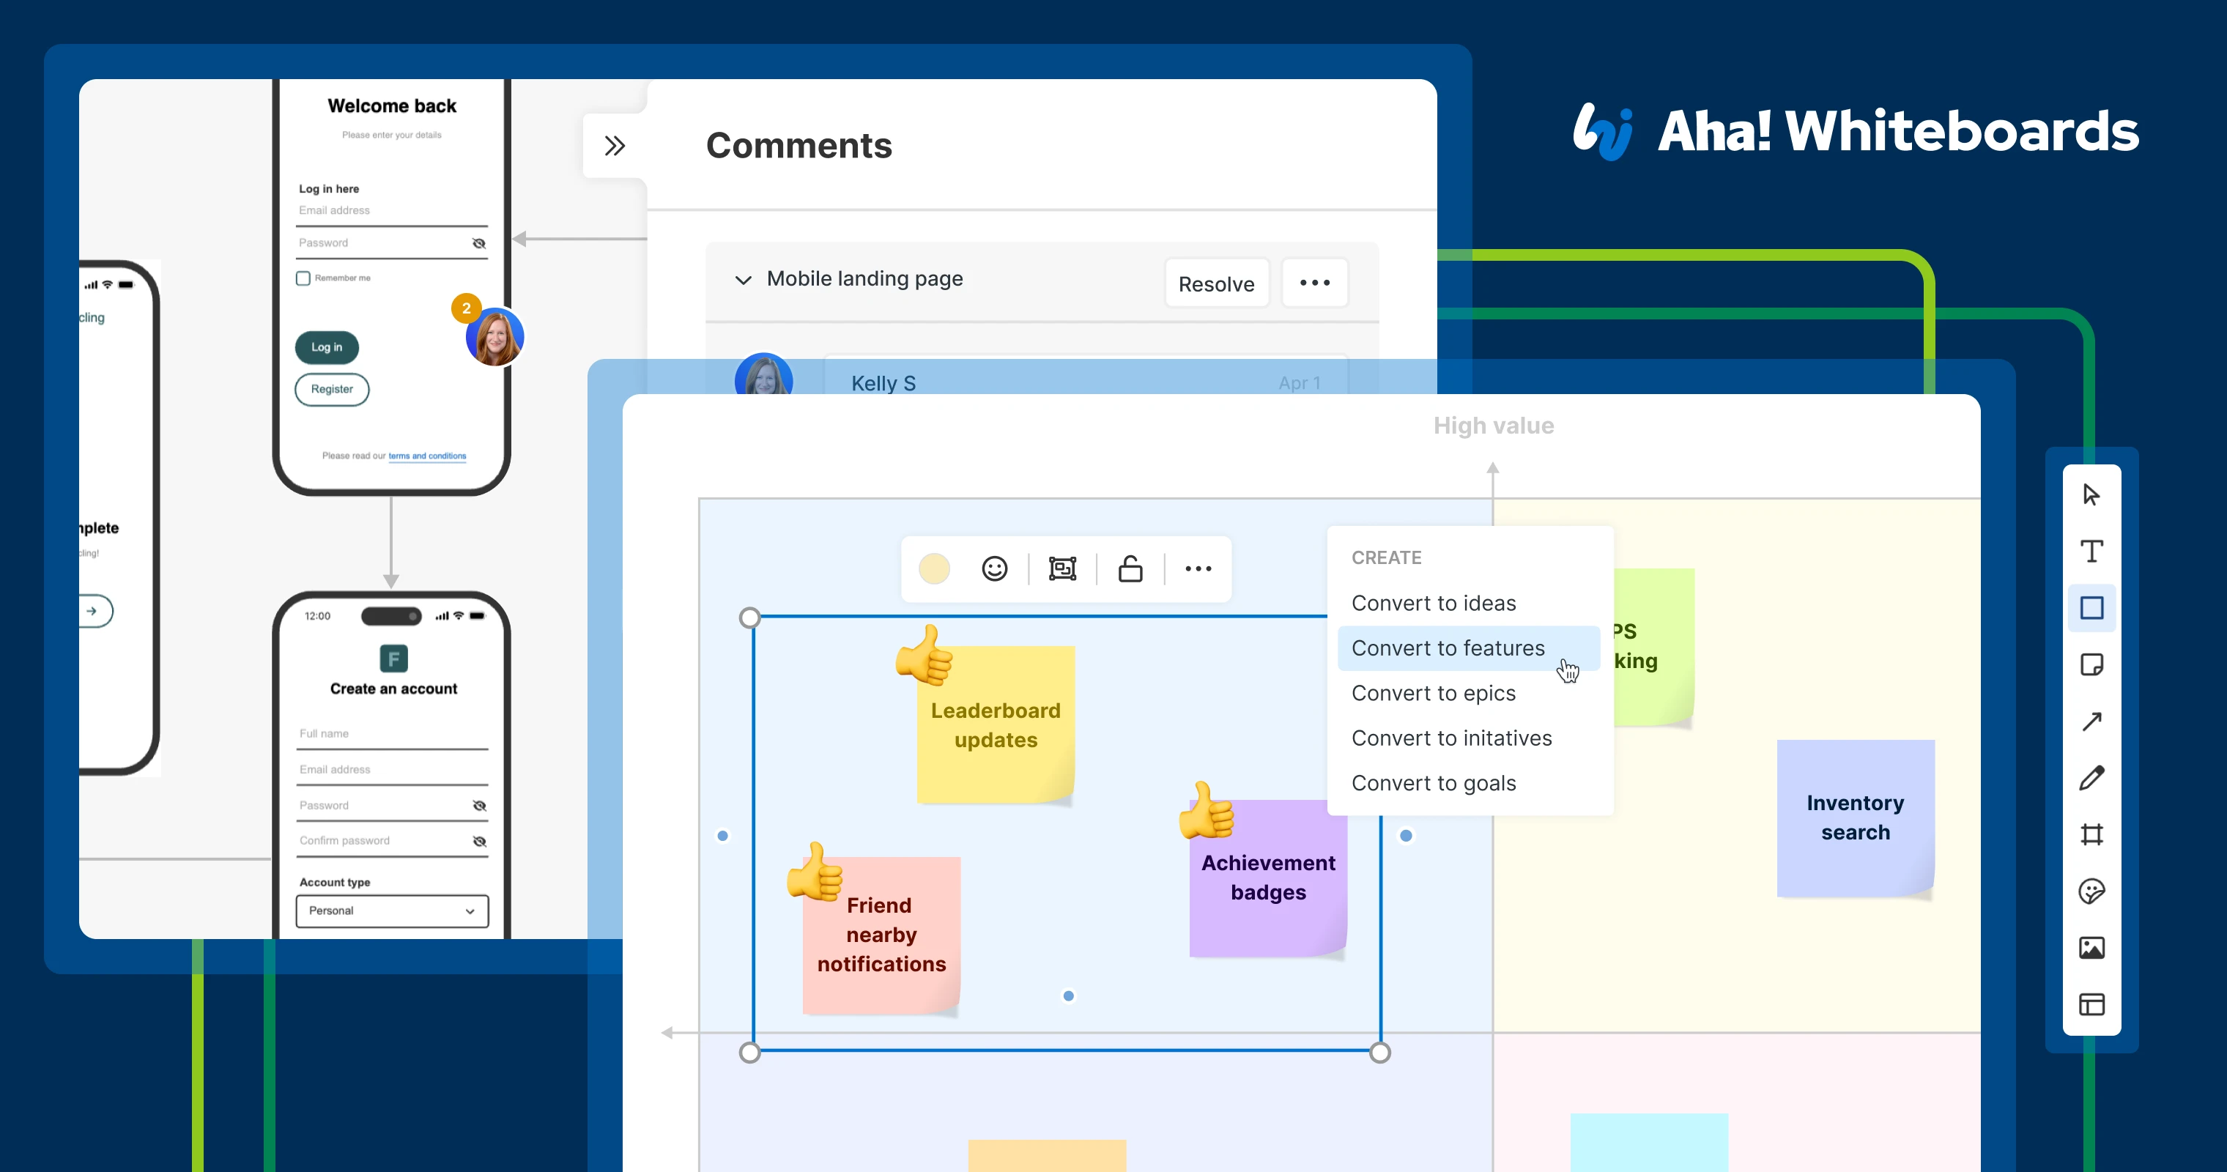Select the Pen drawing tool
The image size is (2227, 1172).
pyautogui.click(x=2092, y=778)
